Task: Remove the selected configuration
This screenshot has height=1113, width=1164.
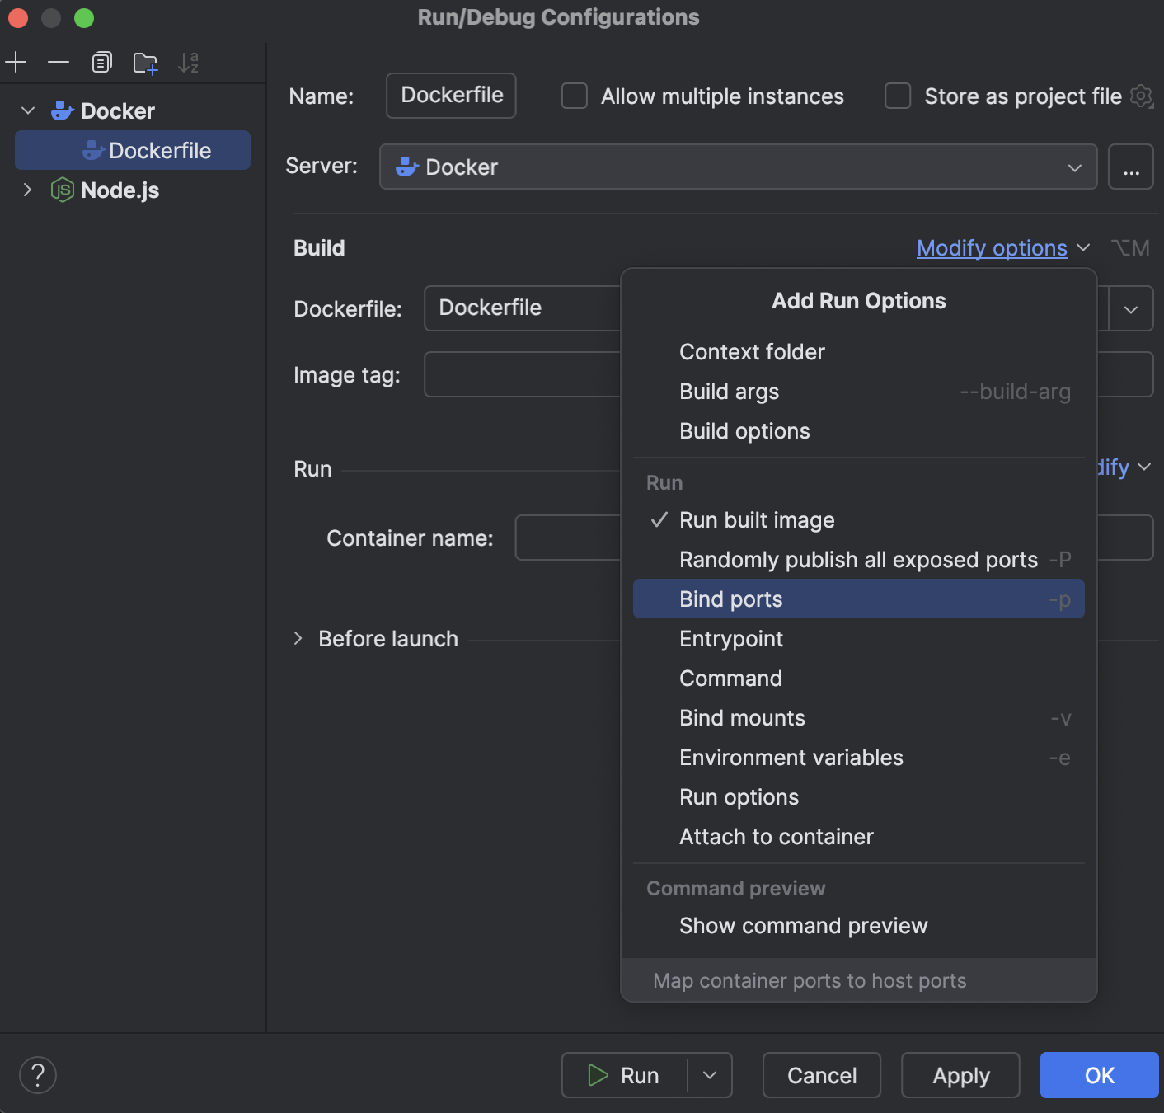Action: coord(58,62)
